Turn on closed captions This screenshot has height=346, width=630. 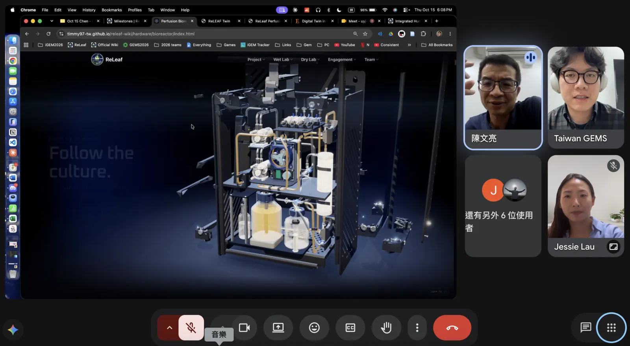point(350,327)
